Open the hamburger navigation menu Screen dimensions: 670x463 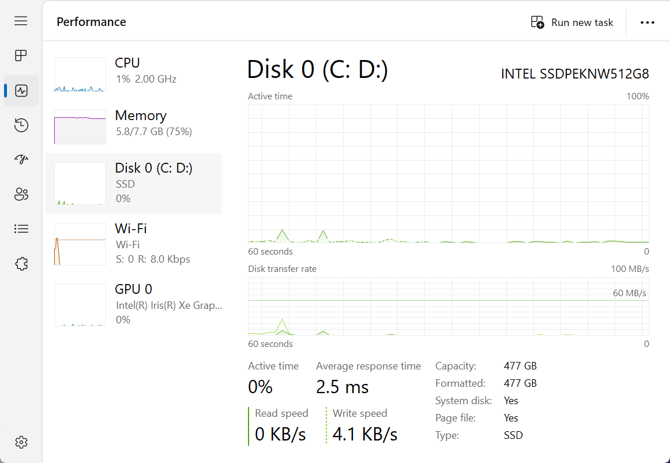click(x=21, y=21)
